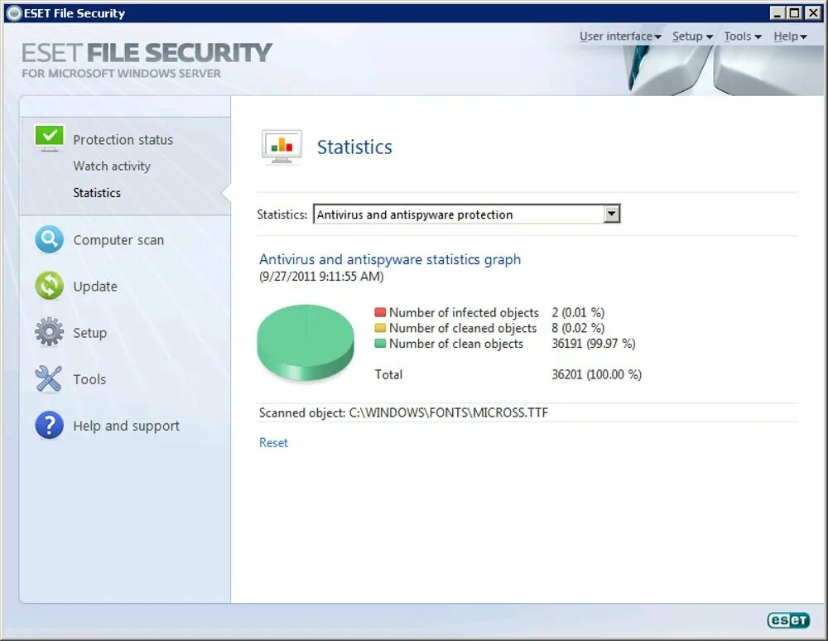Click the value '36201 (100.00 %)'
The width and height of the screenshot is (828, 641).
(597, 375)
